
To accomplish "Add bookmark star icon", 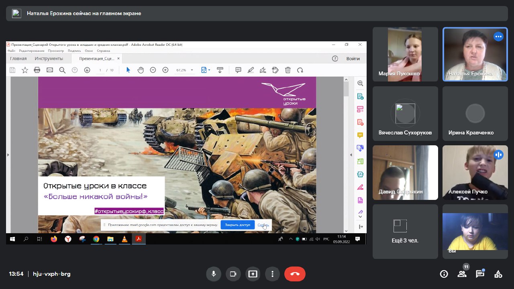I will pyautogui.click(x=25, y=70).
